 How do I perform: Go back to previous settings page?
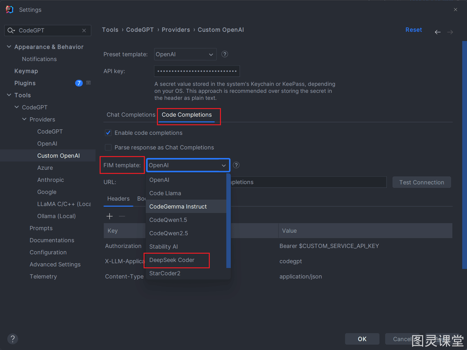(438, 32)
